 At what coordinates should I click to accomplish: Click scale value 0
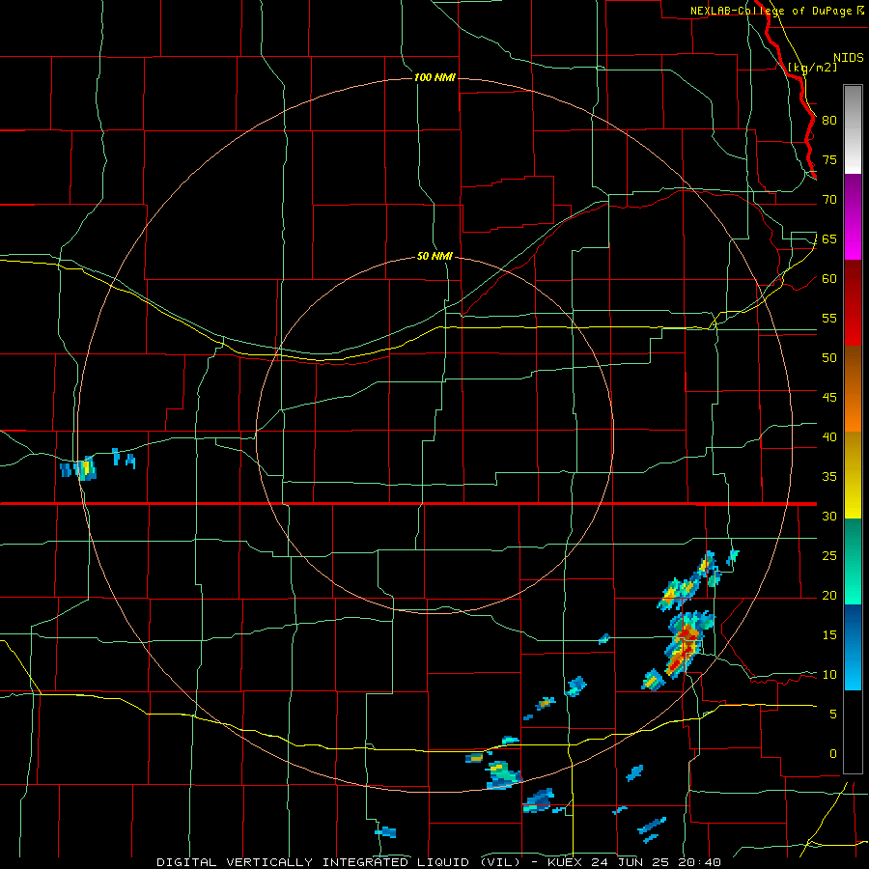coord(833,754)
